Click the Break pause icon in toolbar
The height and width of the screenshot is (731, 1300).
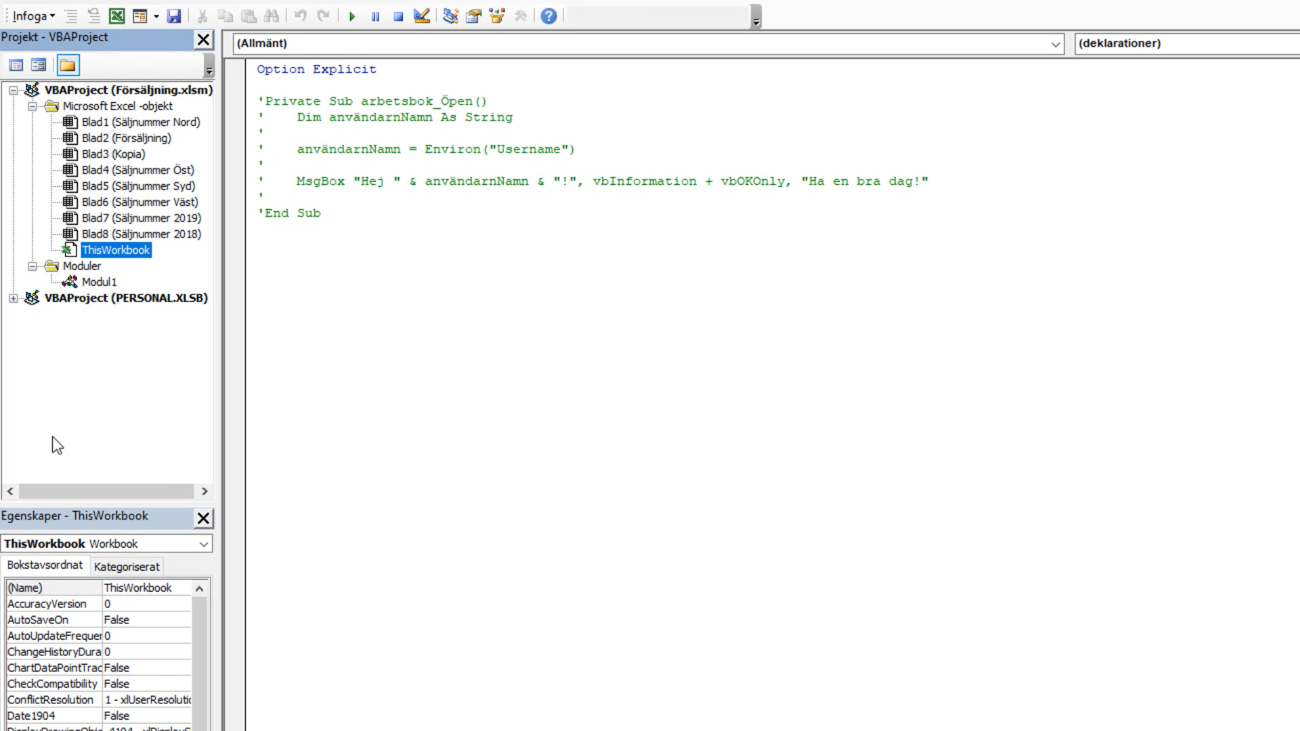tap(375, 16)
